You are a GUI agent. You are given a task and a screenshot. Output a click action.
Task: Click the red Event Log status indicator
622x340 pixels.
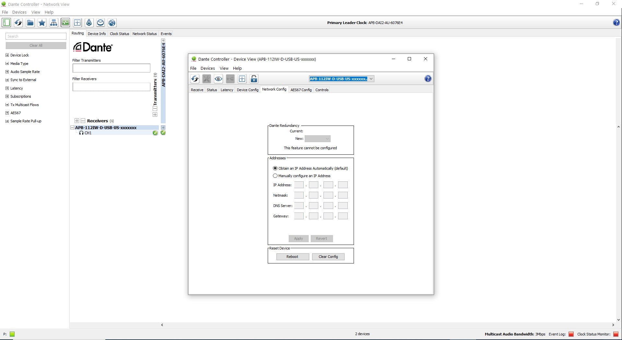(571, 334)
